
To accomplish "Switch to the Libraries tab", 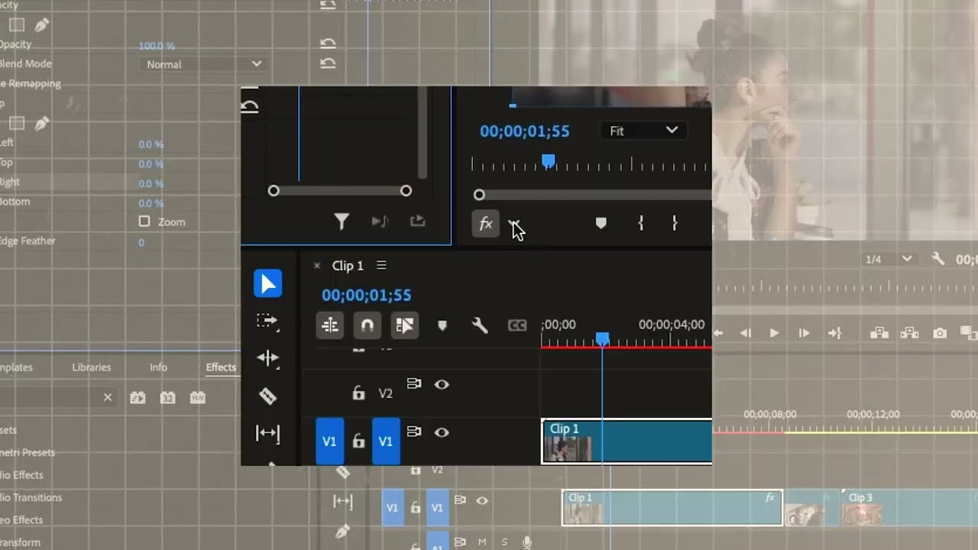I will coord(92,367).
